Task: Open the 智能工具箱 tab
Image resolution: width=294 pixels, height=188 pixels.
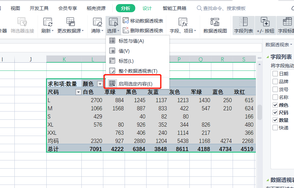Action: coord(174,8)
